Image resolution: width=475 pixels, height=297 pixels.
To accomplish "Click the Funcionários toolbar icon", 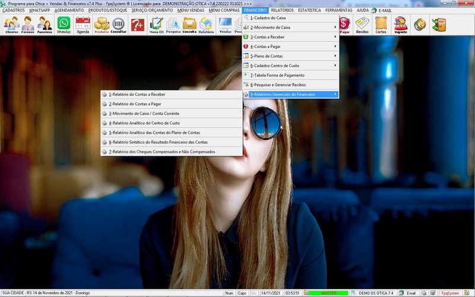I will [45, 25].
